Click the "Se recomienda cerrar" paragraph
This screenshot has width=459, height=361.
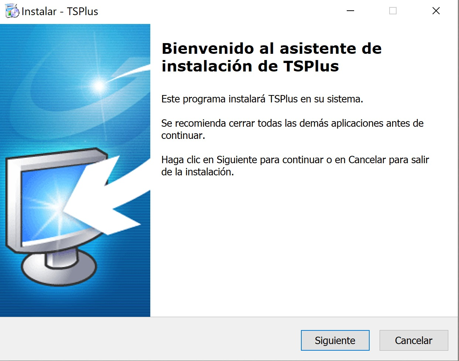[292, 129]
